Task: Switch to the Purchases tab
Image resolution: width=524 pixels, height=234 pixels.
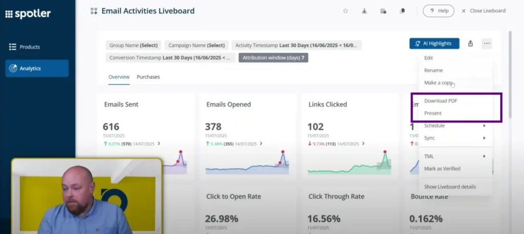Action: [148, 77]
